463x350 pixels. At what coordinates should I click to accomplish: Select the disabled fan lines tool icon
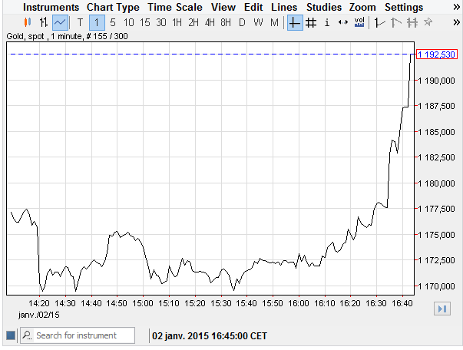395,22
